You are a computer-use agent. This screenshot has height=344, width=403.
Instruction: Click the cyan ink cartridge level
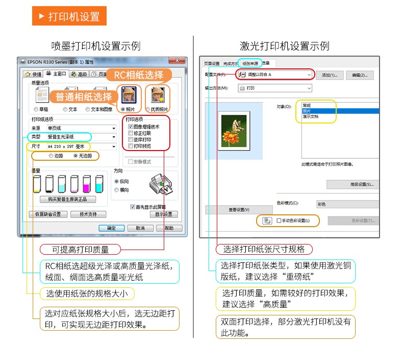tap(99, 184)
